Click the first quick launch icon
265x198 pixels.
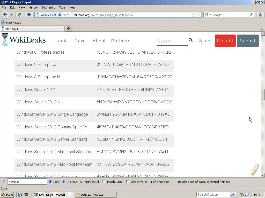coord(20,195)
